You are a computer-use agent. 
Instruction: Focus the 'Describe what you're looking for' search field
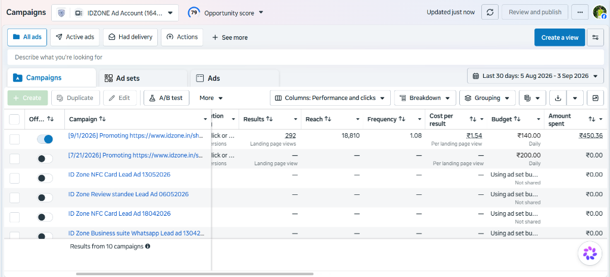click(x=306, y=57)
